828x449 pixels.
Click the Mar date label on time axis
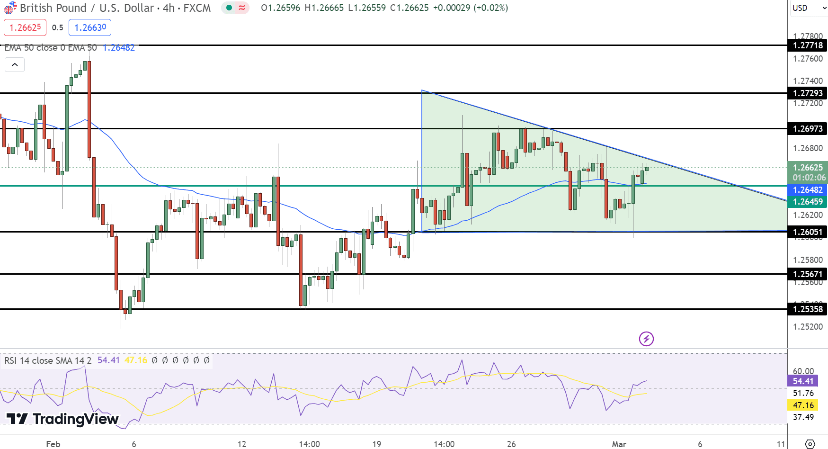(619, 444)
